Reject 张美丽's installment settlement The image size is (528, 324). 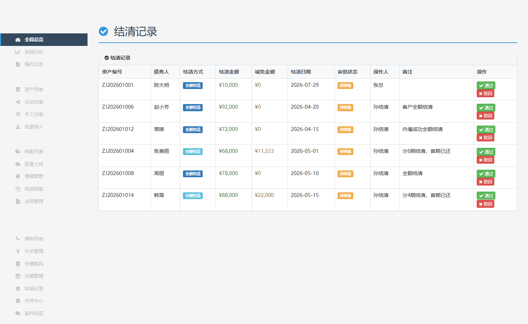pos(485,160)
